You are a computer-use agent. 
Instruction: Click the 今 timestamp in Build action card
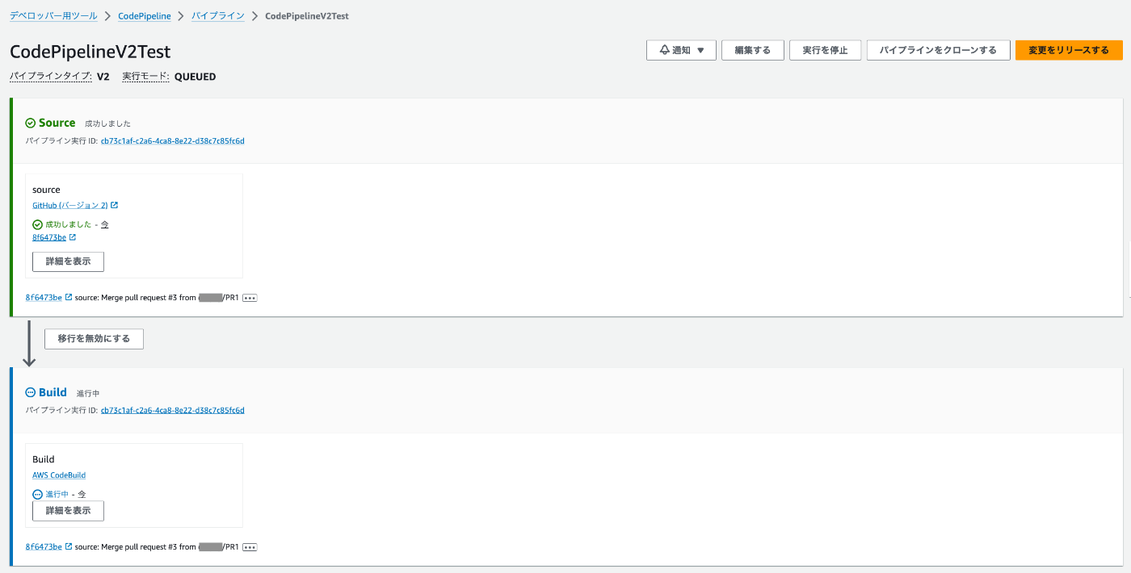click(82, 494)
